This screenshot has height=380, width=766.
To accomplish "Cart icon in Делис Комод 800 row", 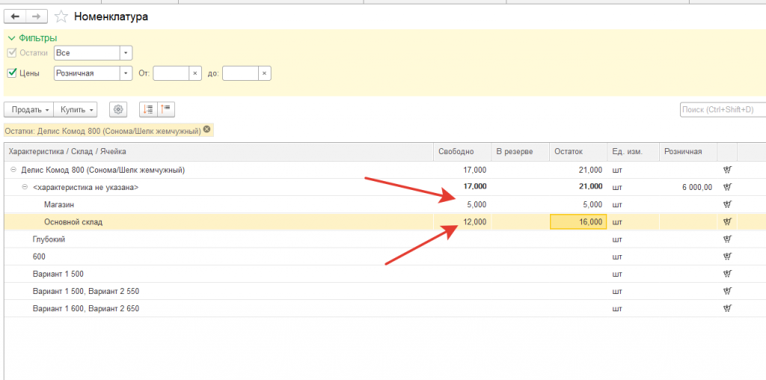I will click(727, 170).
